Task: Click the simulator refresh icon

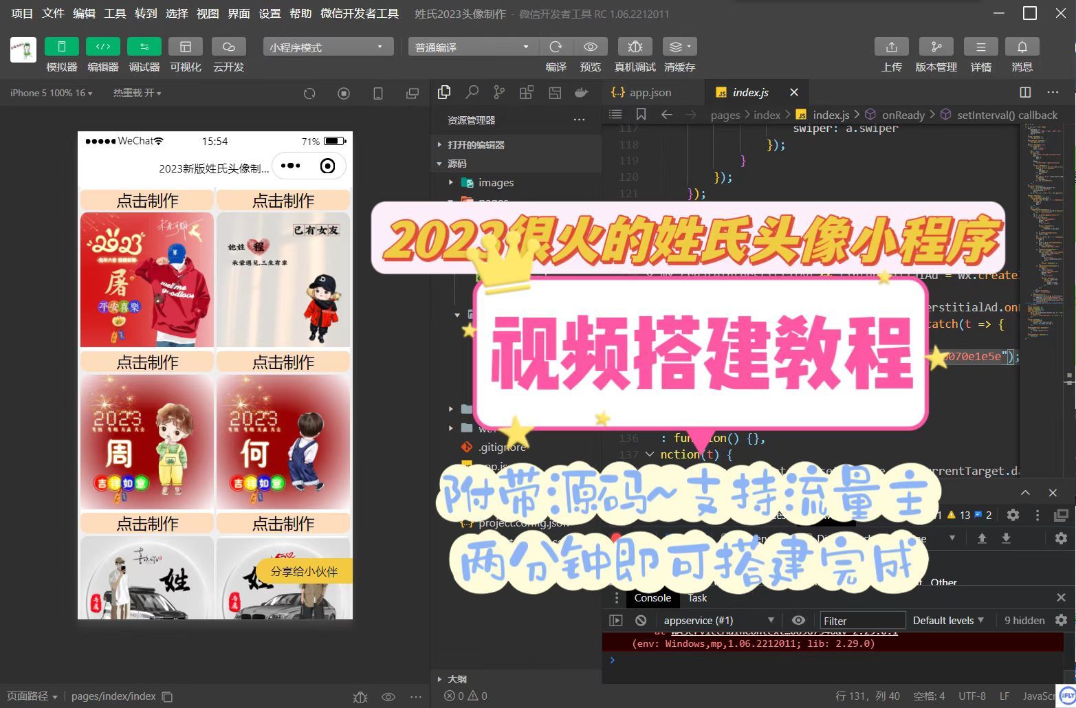Action: point(309,93)
